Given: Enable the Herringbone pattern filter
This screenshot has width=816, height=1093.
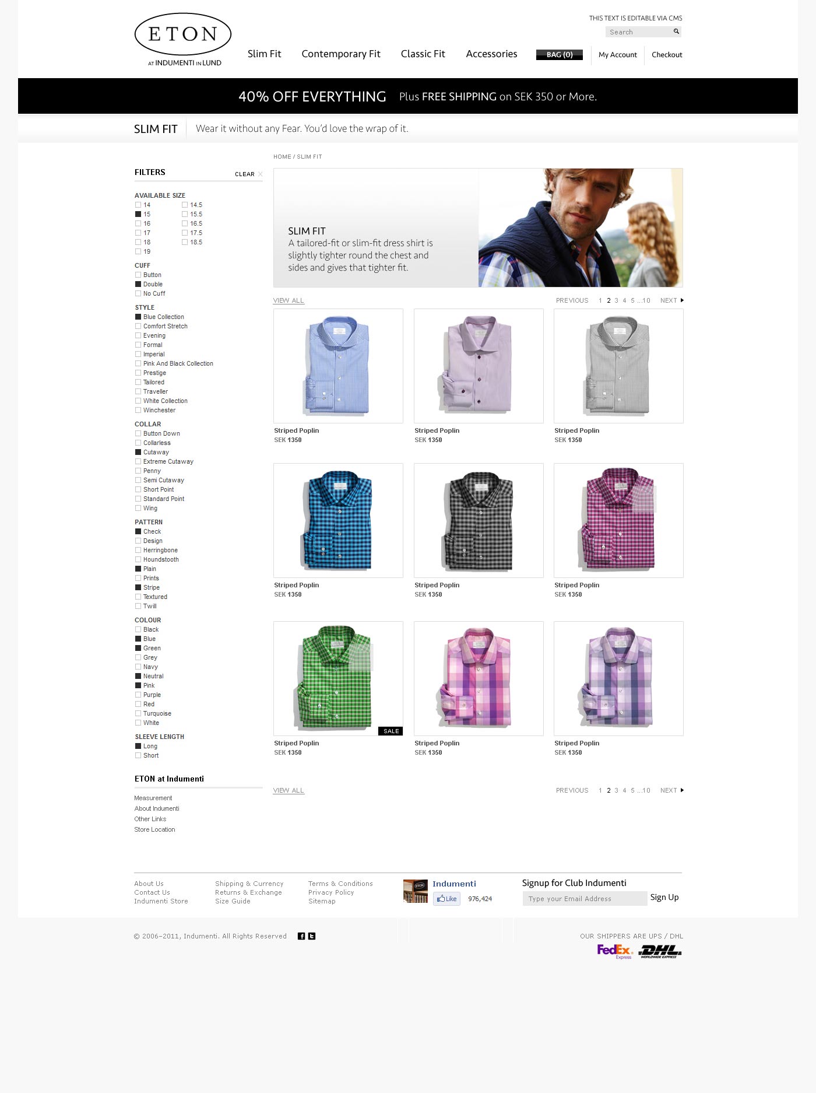Looking at the screenshot, I should coord(138,550).
